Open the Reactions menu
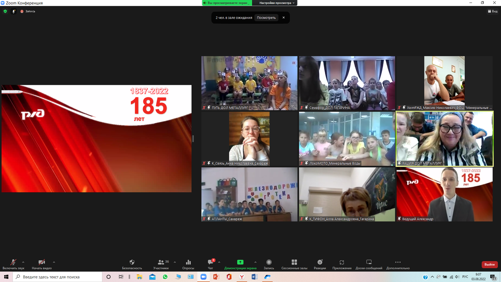This screenshot has height=282, width=501. coord(320,262)
